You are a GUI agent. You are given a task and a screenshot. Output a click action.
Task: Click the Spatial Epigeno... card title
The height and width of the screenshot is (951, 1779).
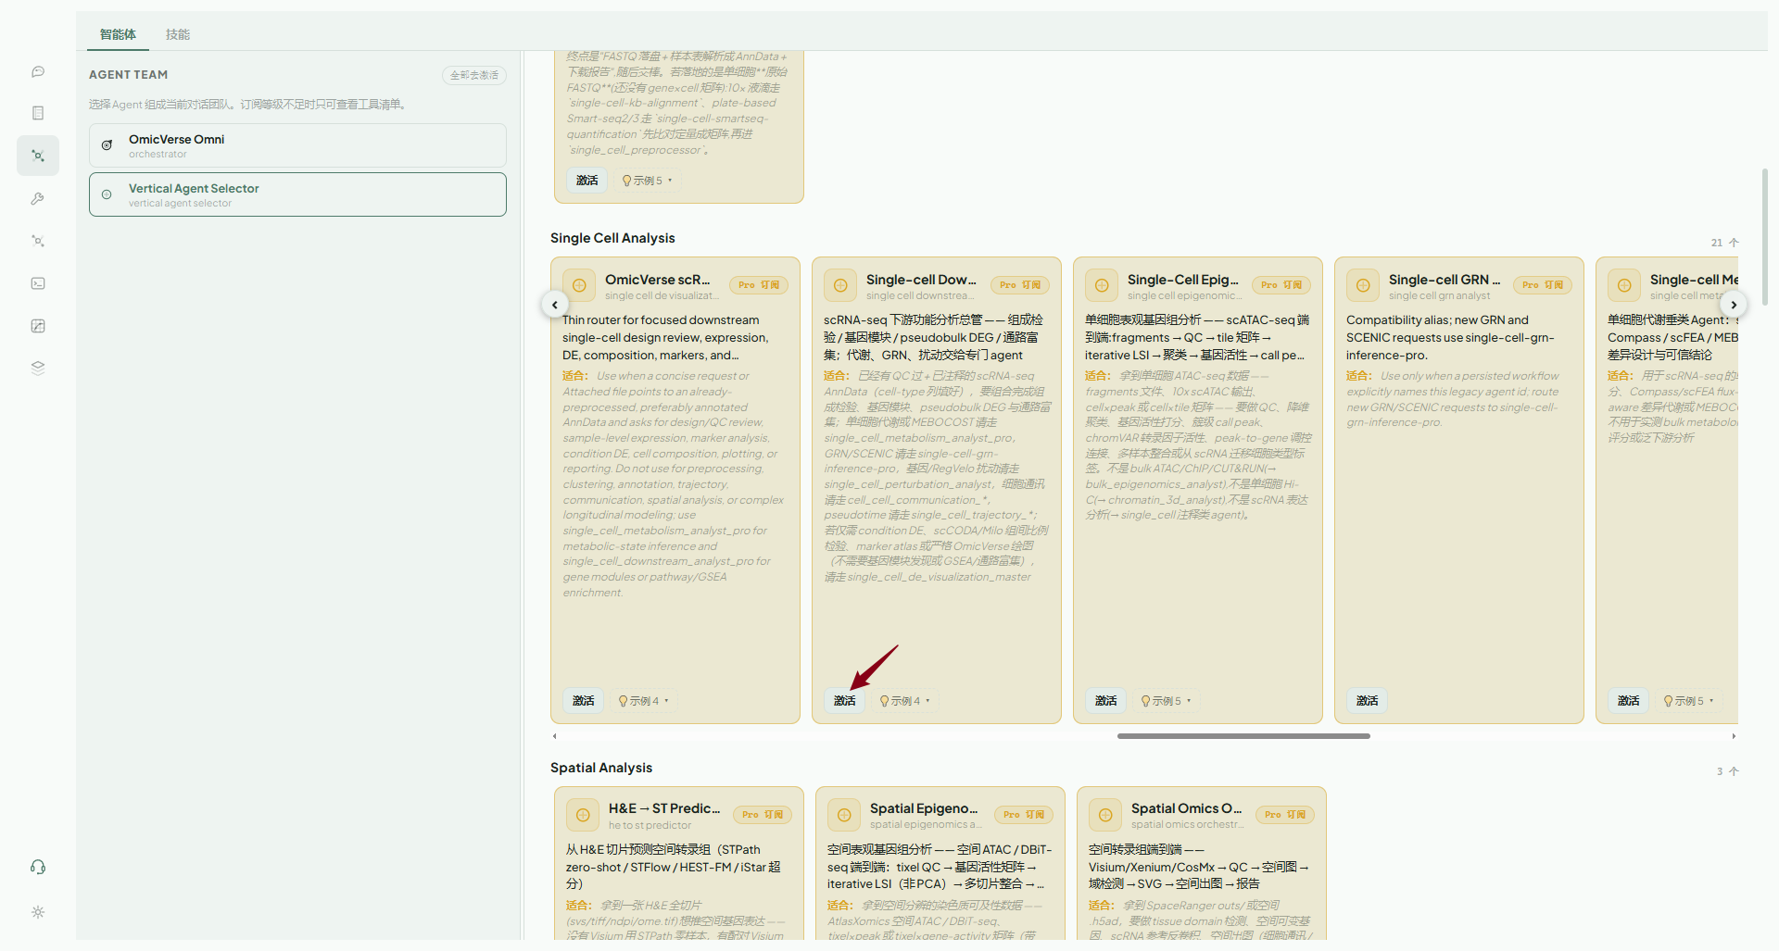pos(924,808)
